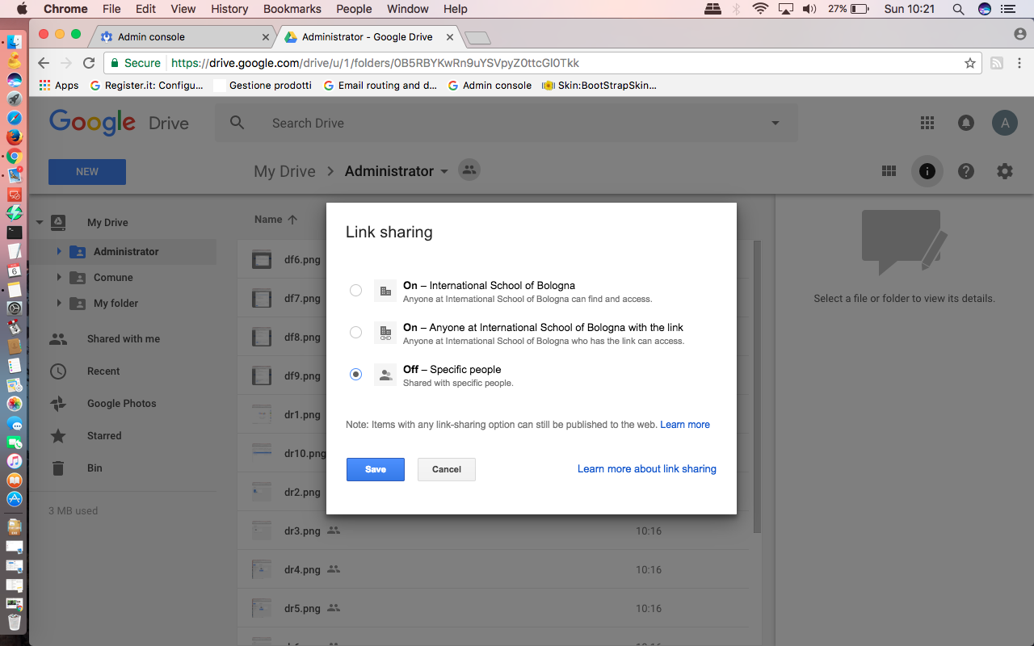Open the Chrome three-dot menu

pyautogui.click(x=1019, y=63)
